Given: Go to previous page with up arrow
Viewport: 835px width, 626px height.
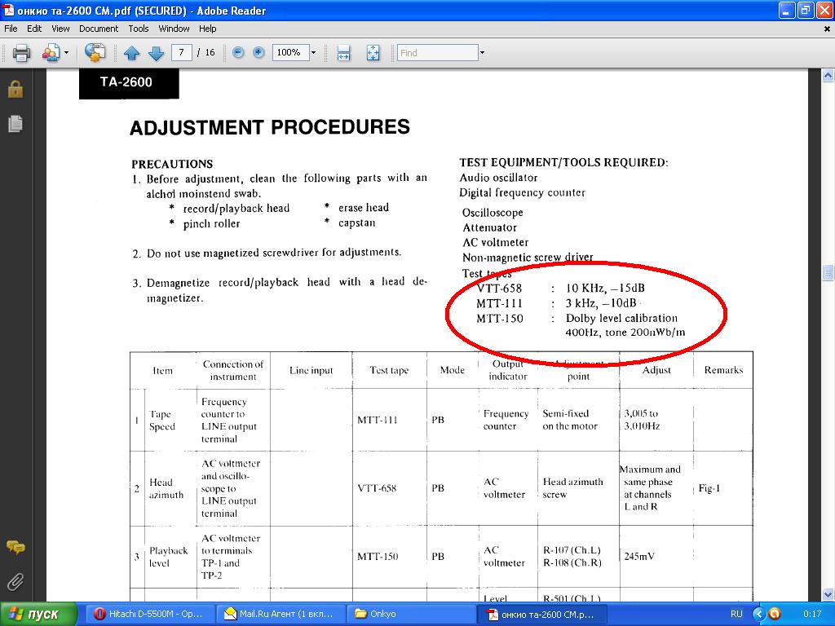Looking at the screenshot, I should click(132, 53).
